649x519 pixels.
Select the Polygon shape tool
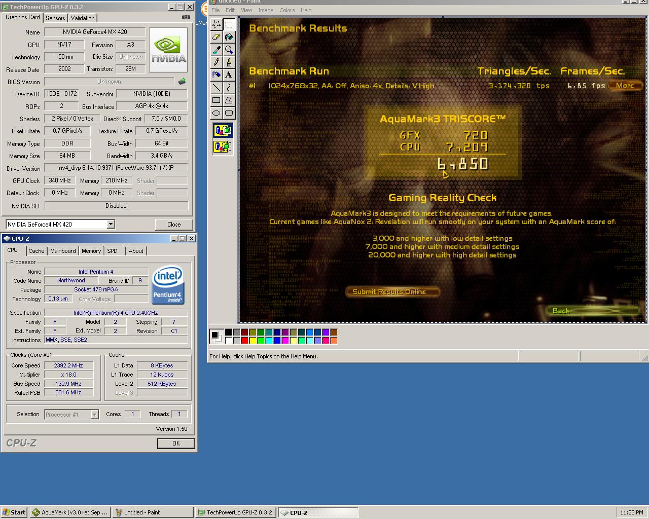coord(229,100)
